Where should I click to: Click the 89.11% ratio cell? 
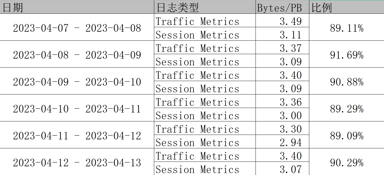346,28
